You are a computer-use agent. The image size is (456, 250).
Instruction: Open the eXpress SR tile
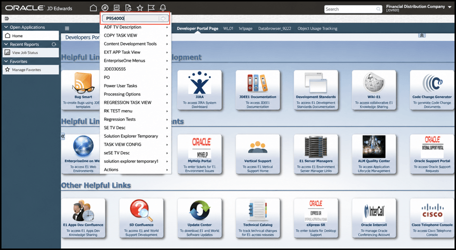pos(316,218)
